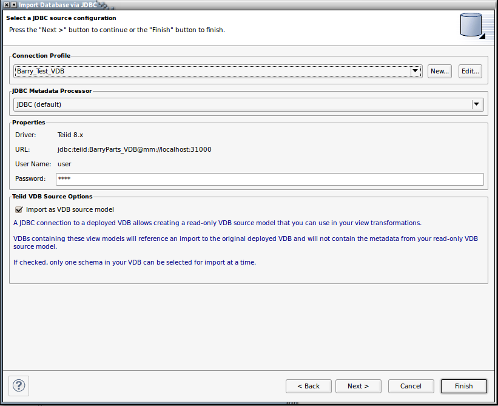Click the User Name value 'user'
This screenshot has width=498, height=406.
pyautogui.click(x=64, y=164)
